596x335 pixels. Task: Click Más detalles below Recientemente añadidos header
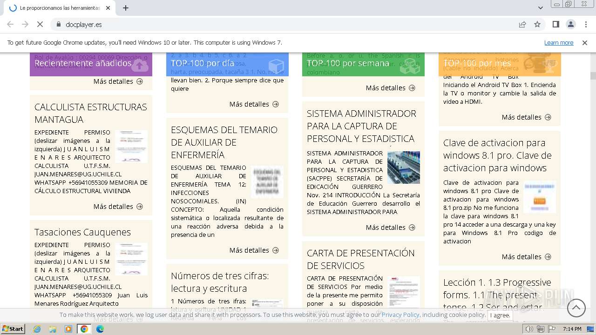118,81
